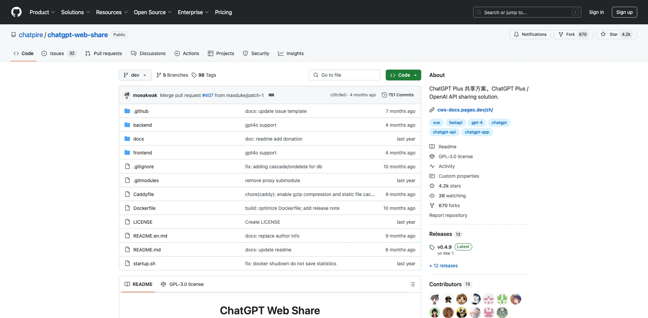Open the Caddyfile file
This screenshot has width=648, height=318.
pyautogui.click(x=143, y=194)
